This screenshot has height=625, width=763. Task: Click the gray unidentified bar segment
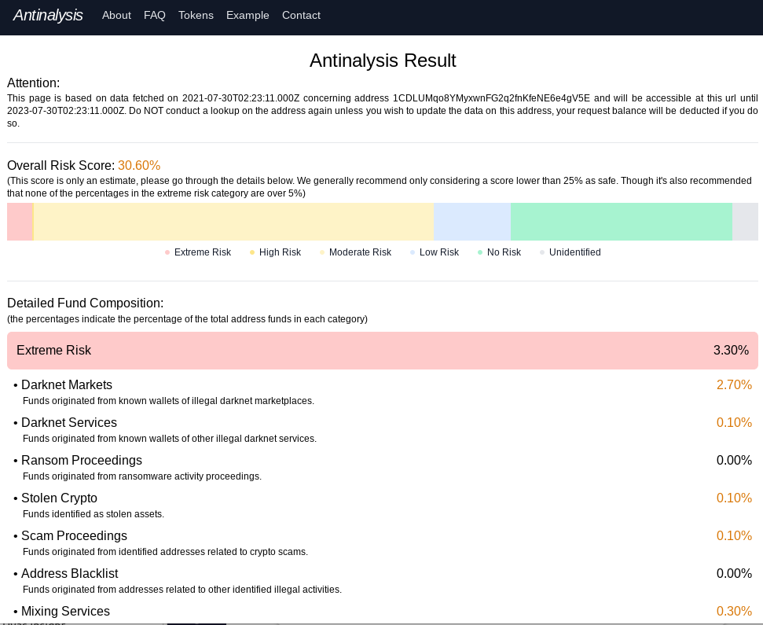point(745,222)
